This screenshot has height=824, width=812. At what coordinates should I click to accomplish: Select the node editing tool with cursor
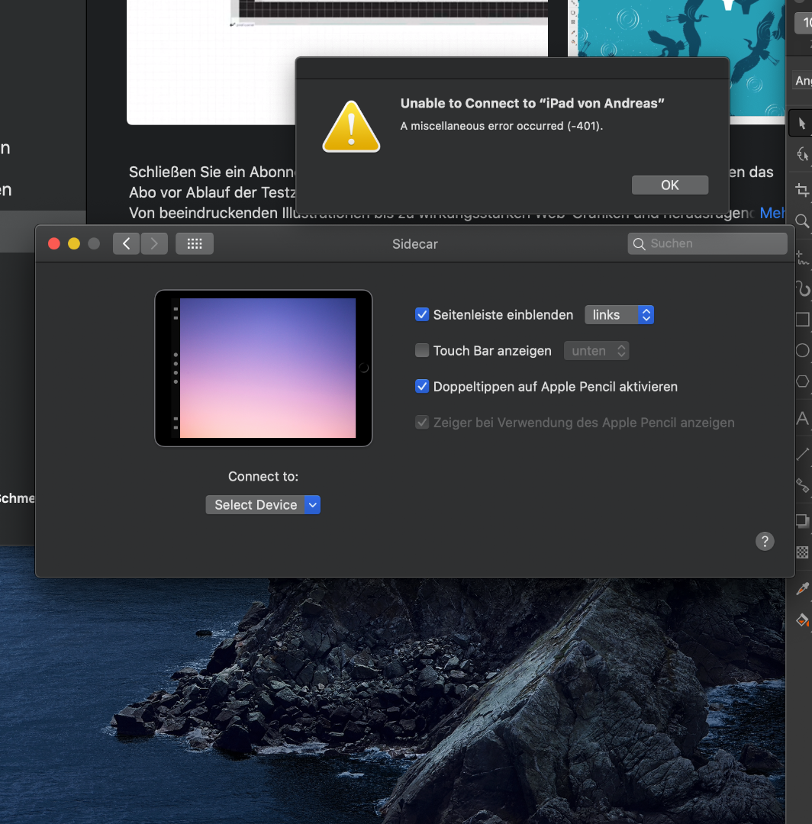[x=803, y=154]
